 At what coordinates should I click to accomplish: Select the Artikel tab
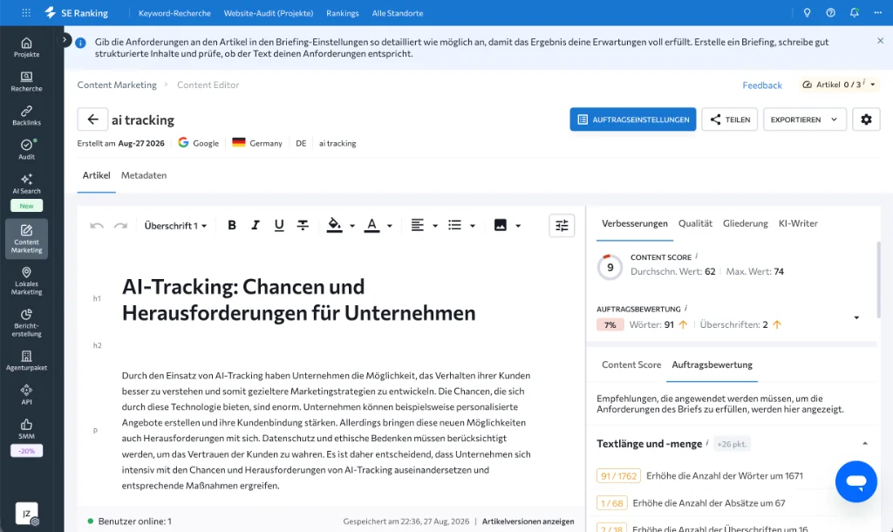click(96, 175)
